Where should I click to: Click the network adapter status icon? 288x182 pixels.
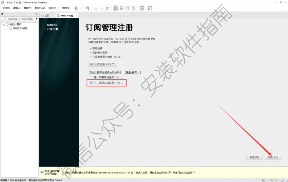click(272, 180)
